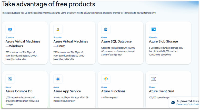This screenshot has width=200, height=110.
Task: Select the Azure SQL Database heading
Action: 116,41
